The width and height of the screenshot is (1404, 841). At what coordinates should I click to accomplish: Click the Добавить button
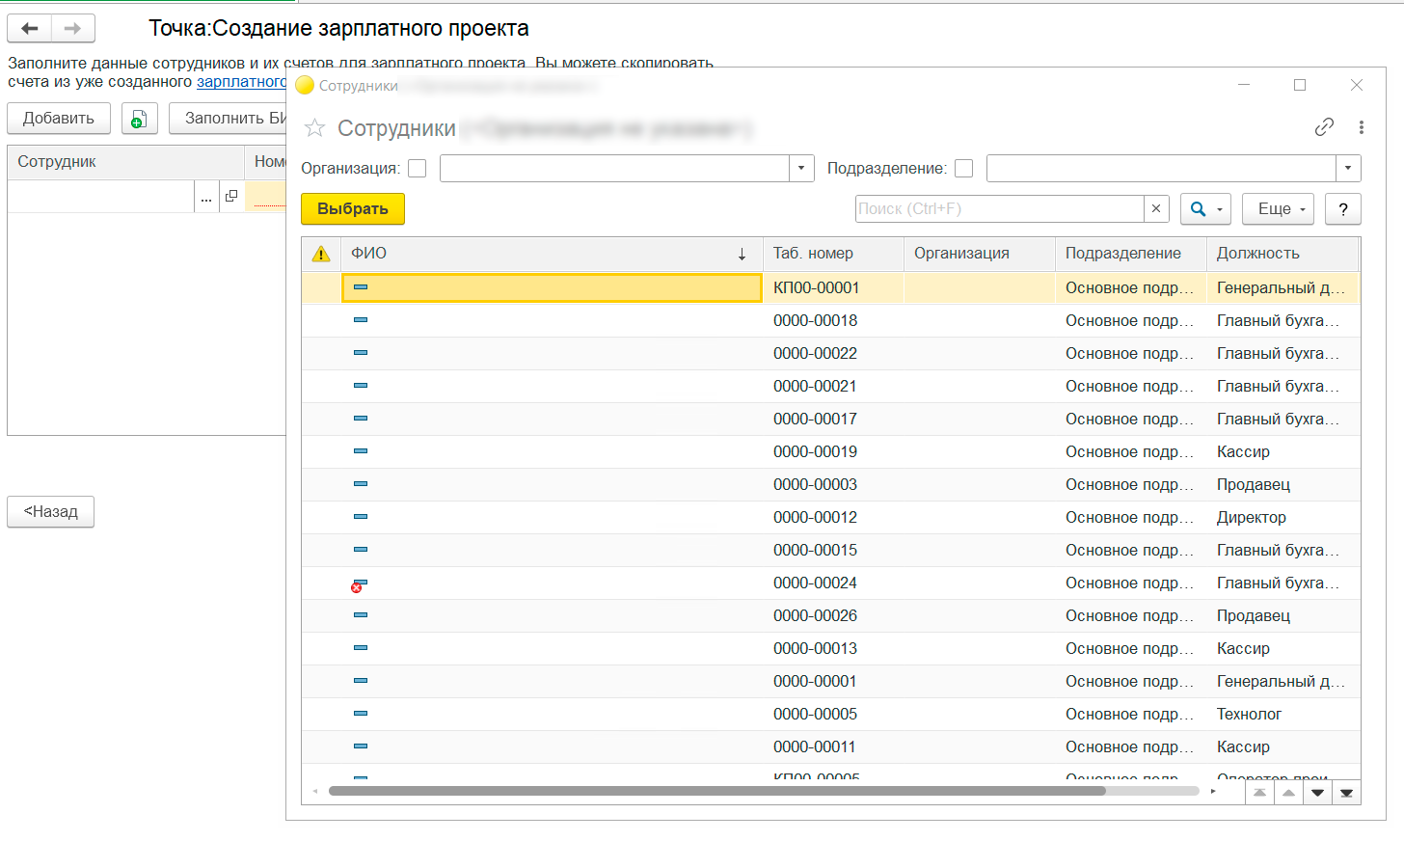pos(59,119)
